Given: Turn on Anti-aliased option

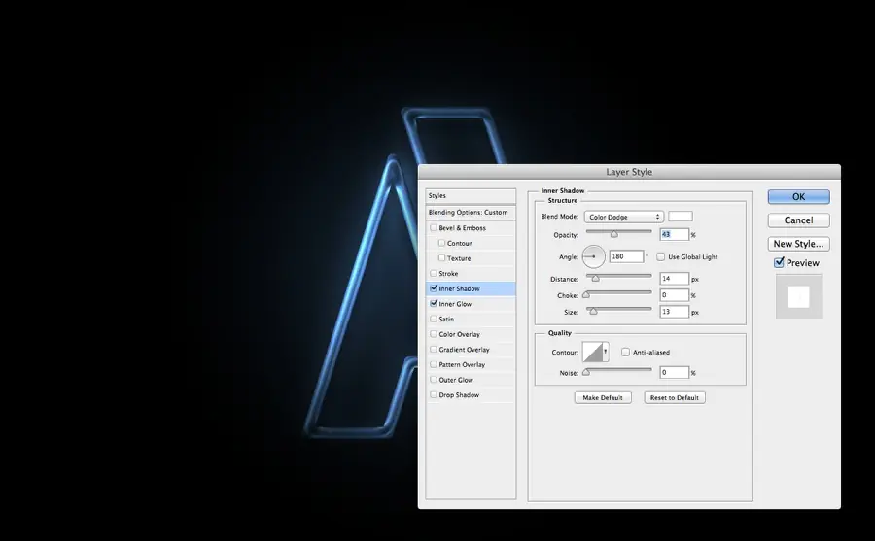Looking at the screenshot, I should (625, 352).
